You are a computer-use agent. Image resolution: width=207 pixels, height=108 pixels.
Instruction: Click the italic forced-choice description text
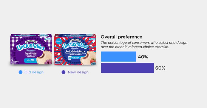point(144,45)
